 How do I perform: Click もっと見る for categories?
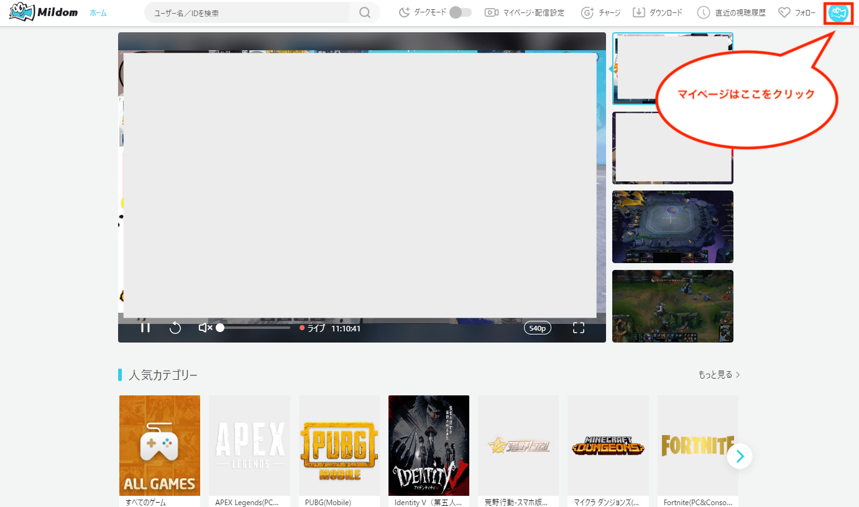(x=719, y=375)
